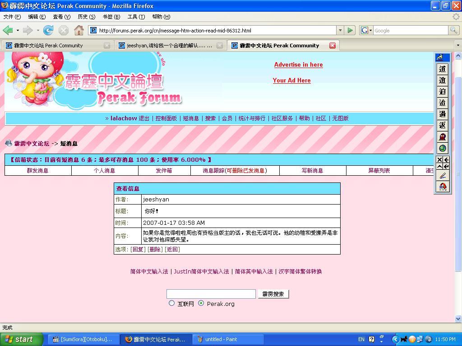
Task: Click the pen handwriting icon in IME bar
Action: pyautogui.click(x=442, y=176)
